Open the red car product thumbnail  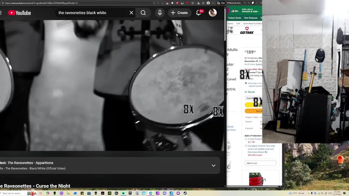pyautogui.click(x=257, y=179)
